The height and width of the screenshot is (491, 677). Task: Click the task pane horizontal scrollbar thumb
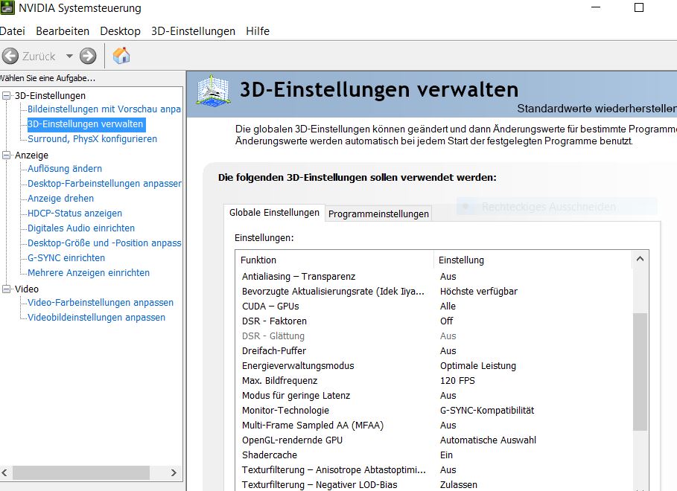coord(81,472)
